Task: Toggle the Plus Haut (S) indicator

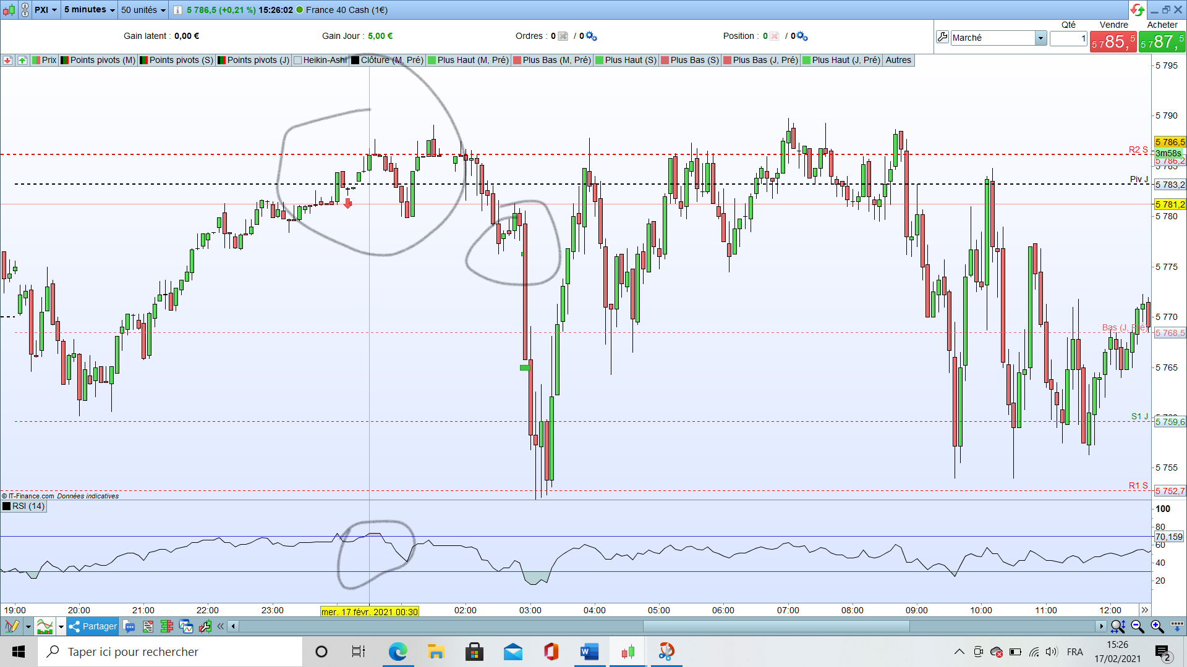Action: pyautogui.click(x=626, y=60)
